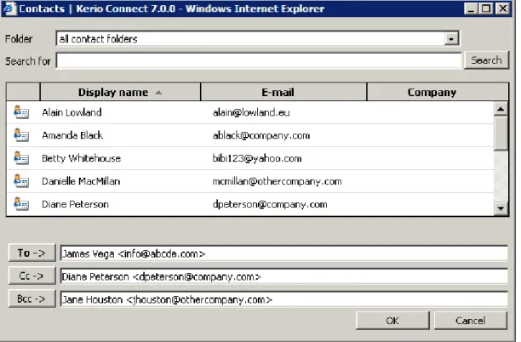Click Bcc field containing Jane Houston

point(283,299)
